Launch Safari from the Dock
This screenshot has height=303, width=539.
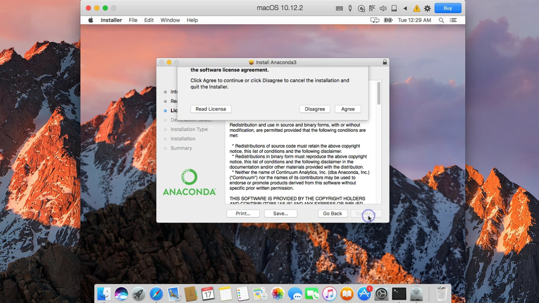[156, 294]
